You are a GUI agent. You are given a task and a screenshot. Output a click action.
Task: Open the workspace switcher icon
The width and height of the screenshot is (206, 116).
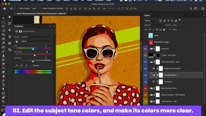196,9
